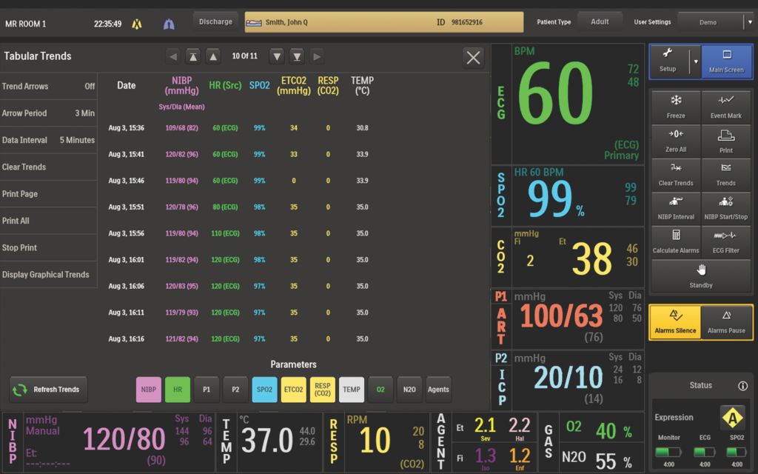Change Arrow Period 3 Min
This screenshot has width=758, height=474.
pyautogui.click(x=48, y=113)
